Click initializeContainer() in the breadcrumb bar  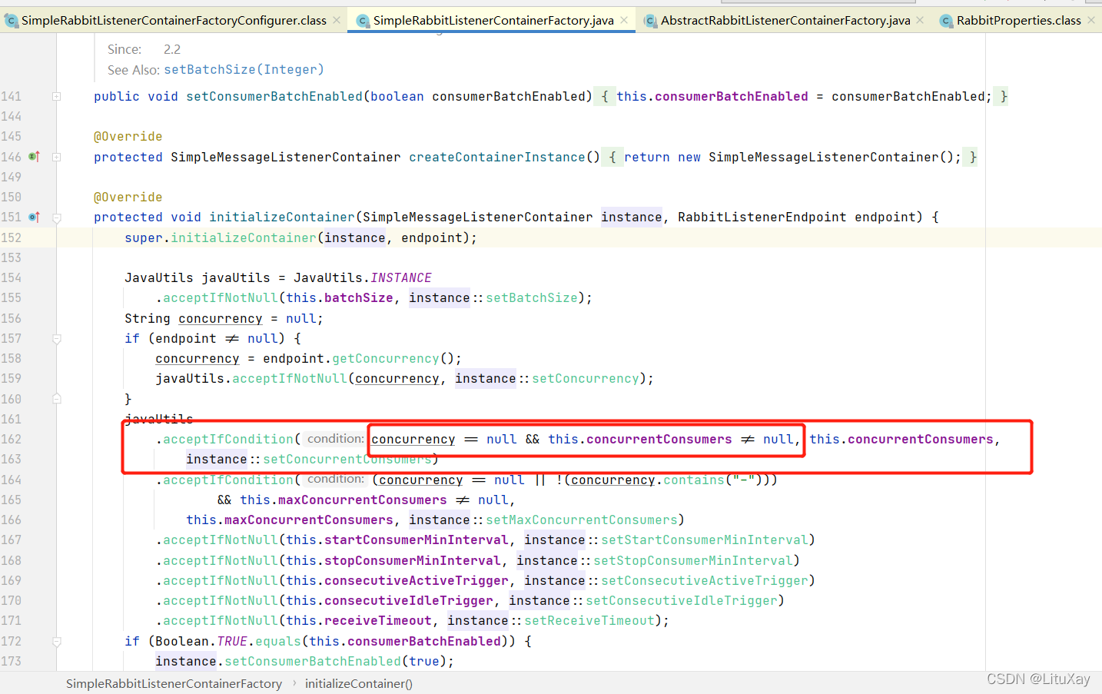(x=358, y=682)
